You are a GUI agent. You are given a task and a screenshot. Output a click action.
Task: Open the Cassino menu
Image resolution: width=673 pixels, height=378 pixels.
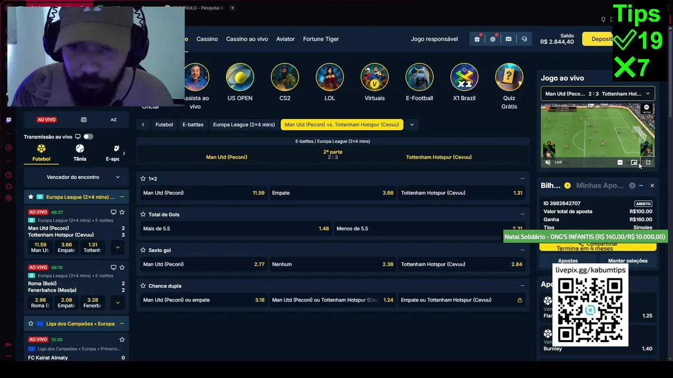point(207,39)
